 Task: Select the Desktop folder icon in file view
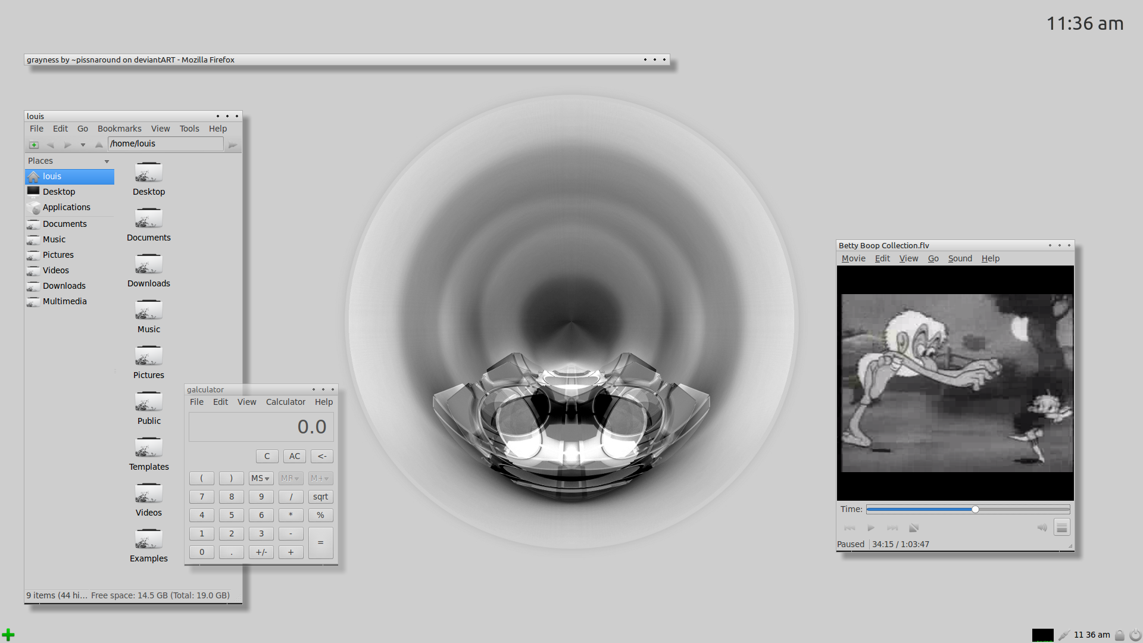click(x=149, y=173)
